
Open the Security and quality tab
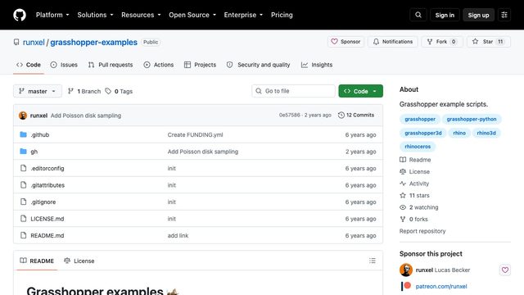click(259, 65)
